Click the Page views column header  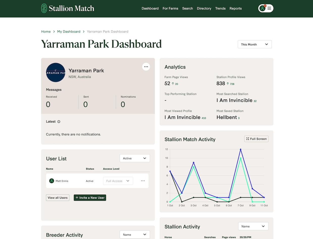click(229, 237)
